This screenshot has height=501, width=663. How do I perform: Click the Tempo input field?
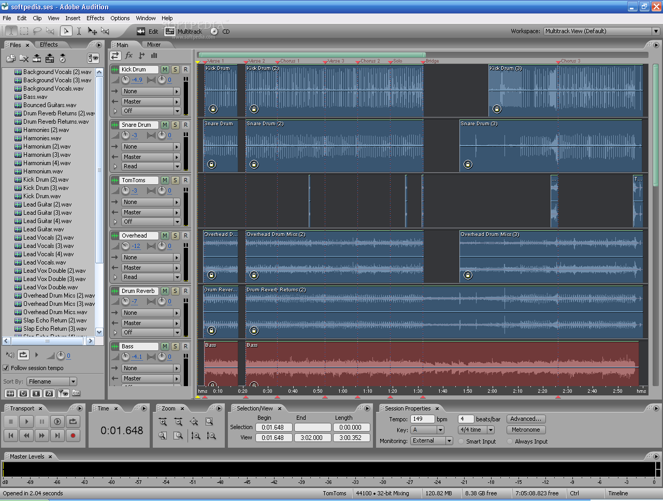click(x=423, y=419)
